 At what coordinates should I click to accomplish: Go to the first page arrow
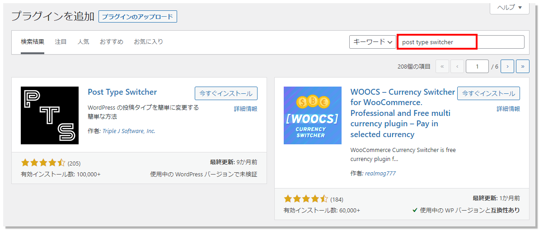[442, 67]
